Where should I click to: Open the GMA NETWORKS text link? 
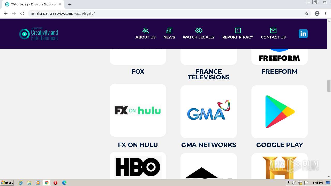point(209,145)
